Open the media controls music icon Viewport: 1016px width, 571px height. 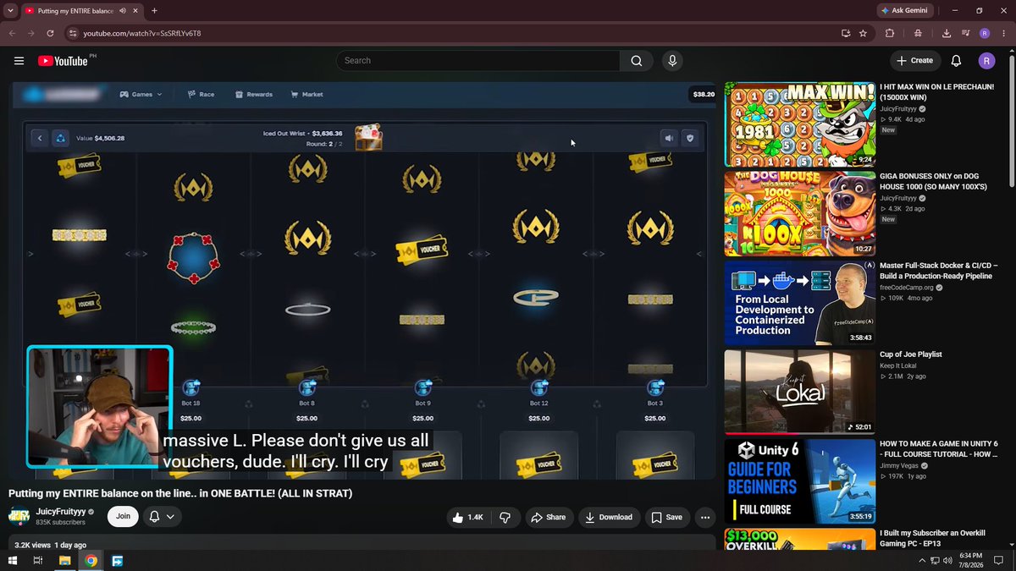click(x=965, y=33)
